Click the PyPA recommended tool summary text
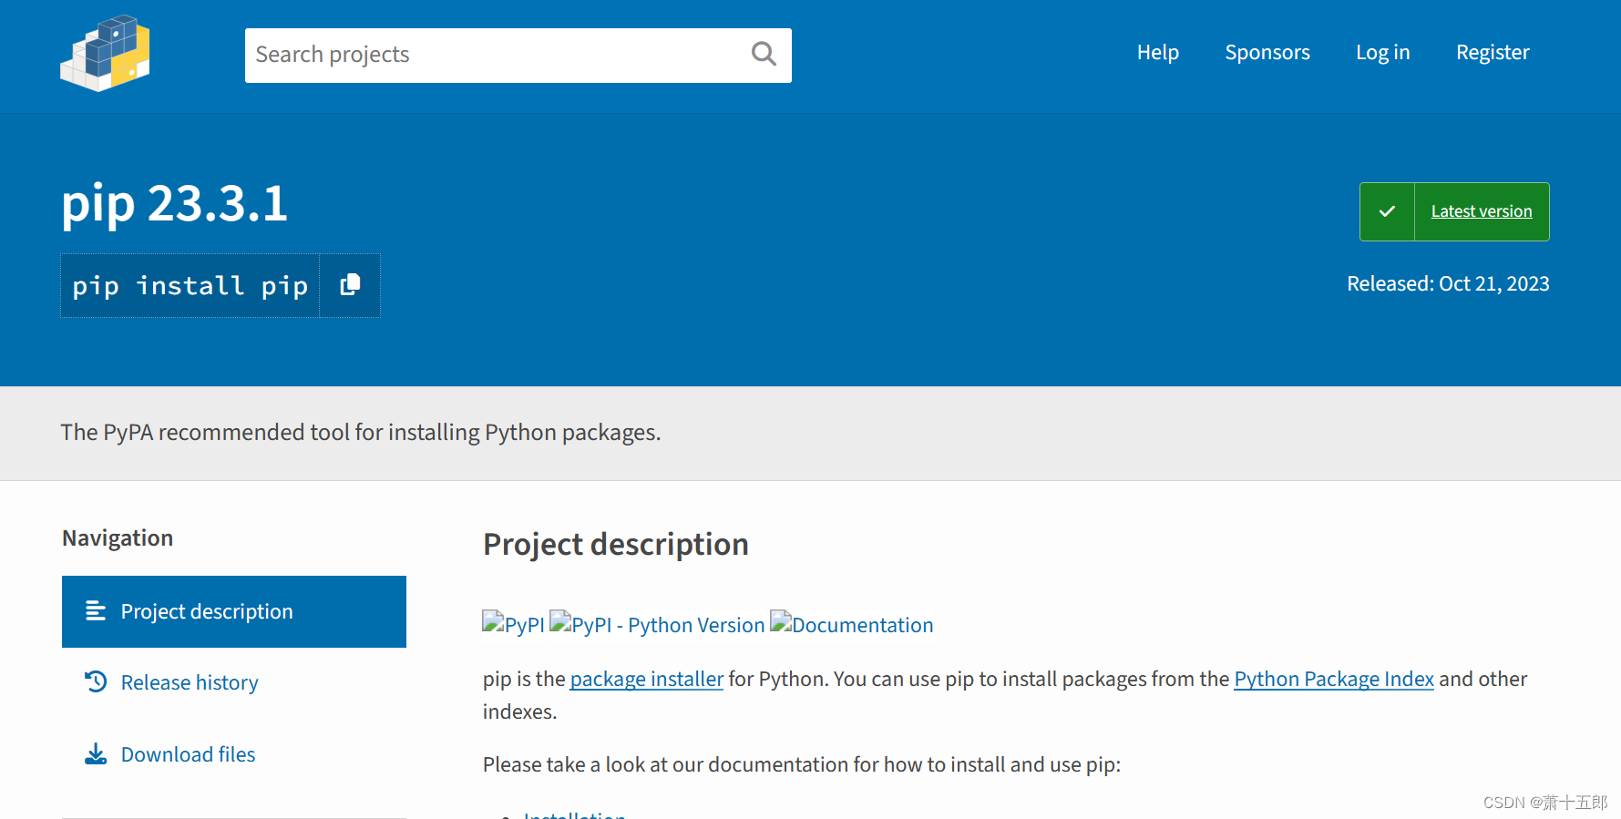1621x819 pixels. tap(361, 432)
